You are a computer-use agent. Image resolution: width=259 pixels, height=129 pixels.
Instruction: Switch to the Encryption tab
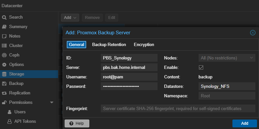[x=144, y=44]
